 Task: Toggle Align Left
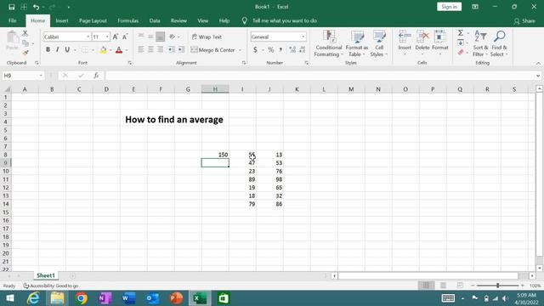(141, 50)
